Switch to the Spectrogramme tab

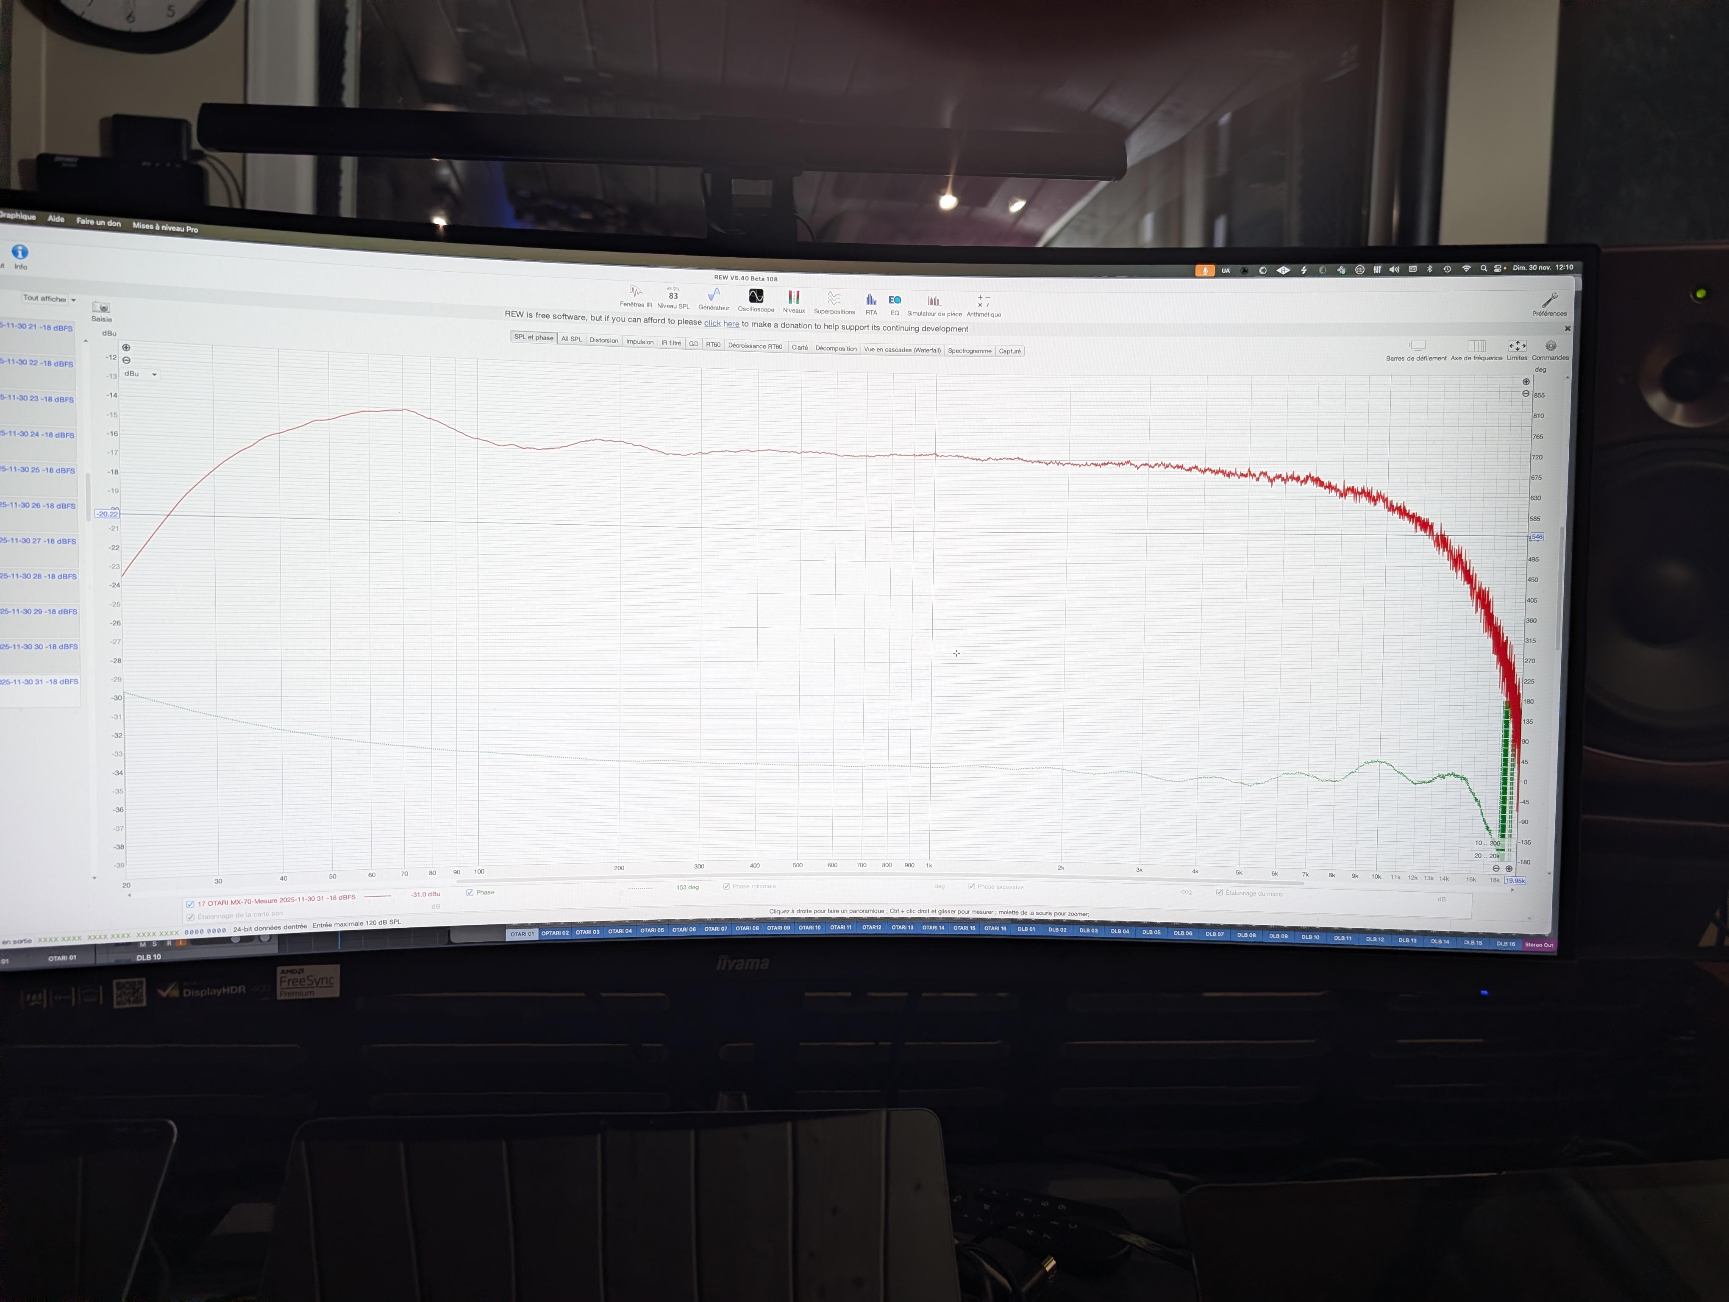point(969,351)
